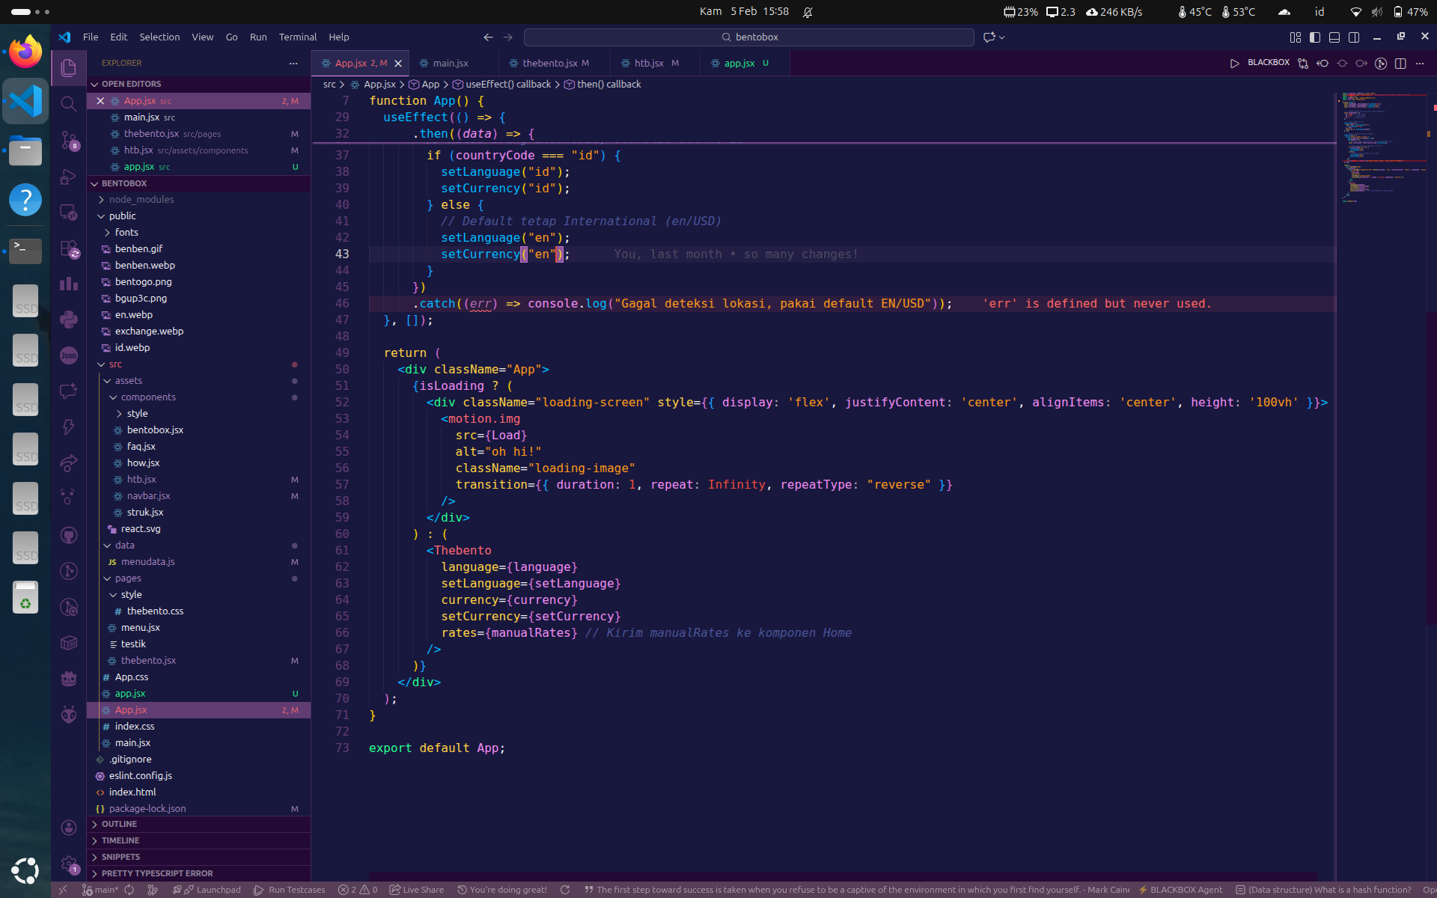Collapse the OPEN EDITORS section
Screen dimensions: 1437x898
[x=131, y=84]
